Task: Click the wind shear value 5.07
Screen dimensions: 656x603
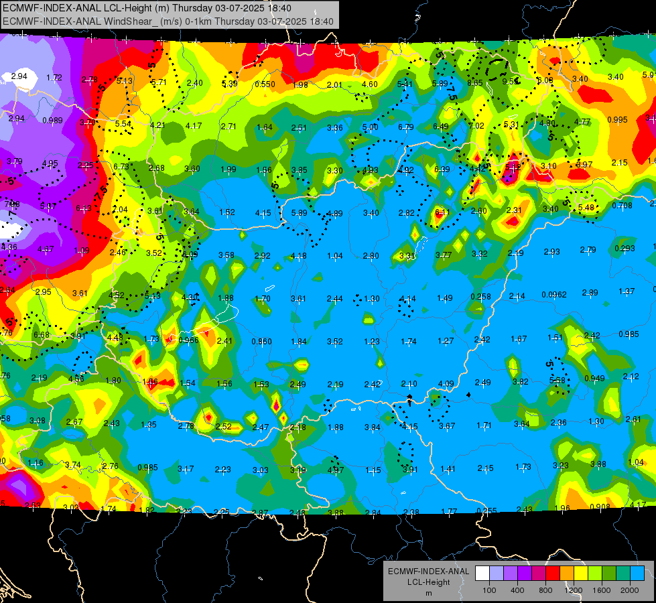Action: [x=48, y=206]
